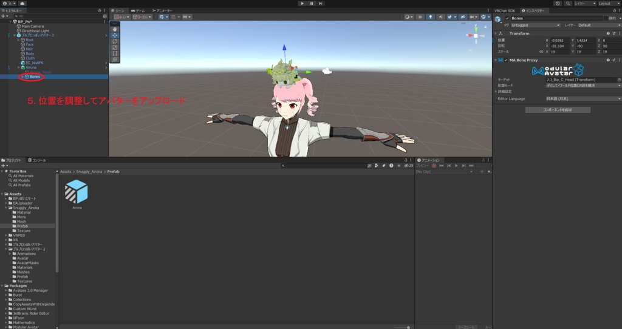The height and width of the screenshot is (329, 622).
Task: Open the Layers dropdown in top bar
Action: click(585, 3)
